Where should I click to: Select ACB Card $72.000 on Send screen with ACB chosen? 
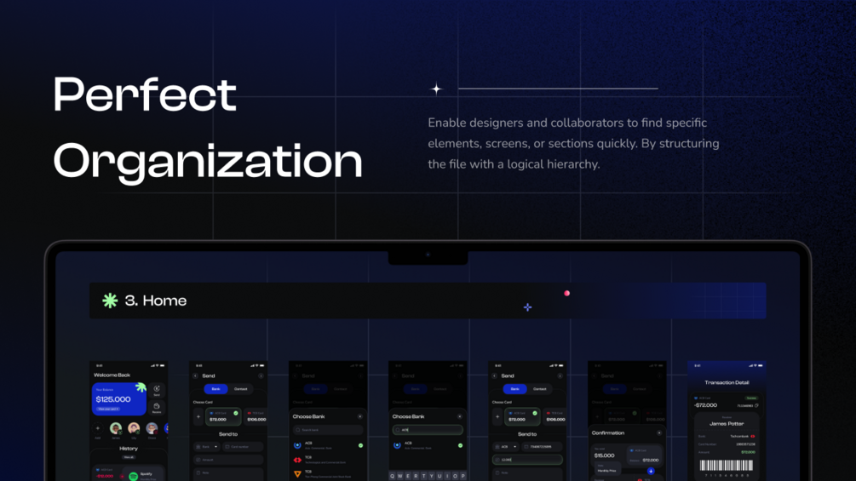click(522, 416)
